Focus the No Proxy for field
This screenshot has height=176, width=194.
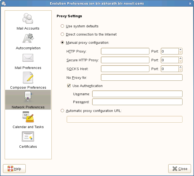(x=142, y=77)
